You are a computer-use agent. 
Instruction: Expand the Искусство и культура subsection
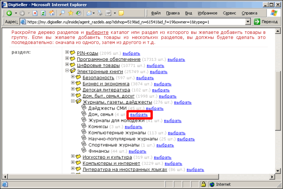73,156
